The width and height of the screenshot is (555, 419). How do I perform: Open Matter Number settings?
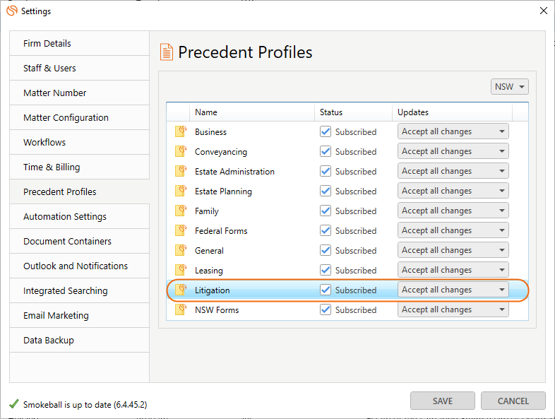coord(79,93)
